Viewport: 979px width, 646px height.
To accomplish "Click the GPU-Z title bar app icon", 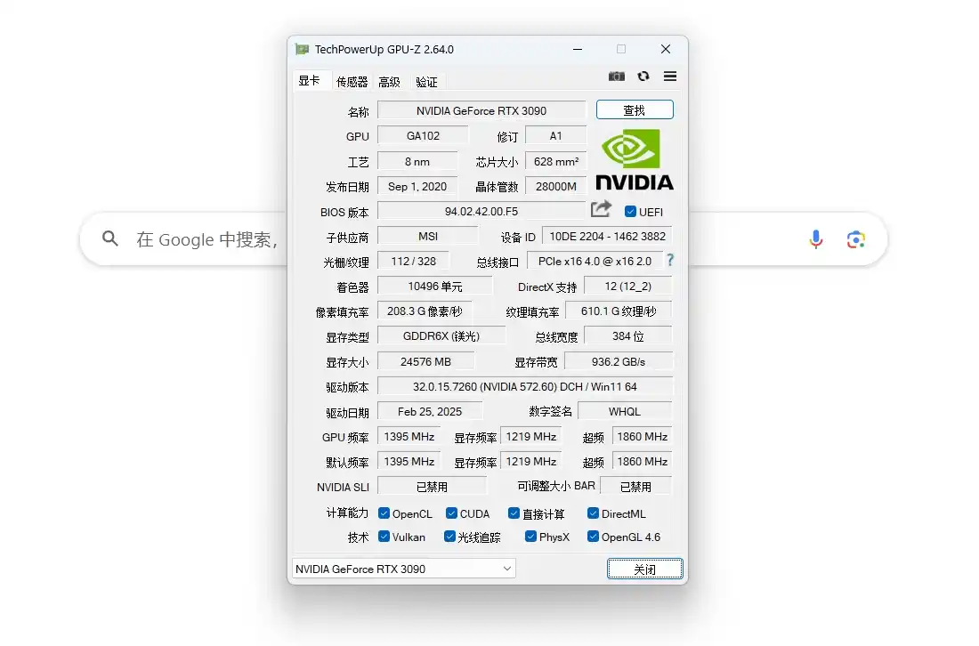I will click(x=303, y=49).
